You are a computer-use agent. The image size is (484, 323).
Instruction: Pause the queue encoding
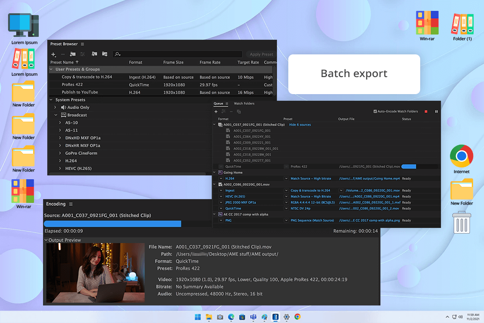(x=436, y=112)
